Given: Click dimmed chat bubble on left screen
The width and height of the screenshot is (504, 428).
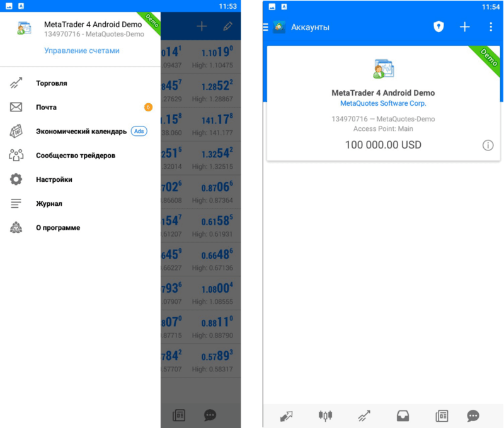Looking at the screenshot, I should coord(210,415).
